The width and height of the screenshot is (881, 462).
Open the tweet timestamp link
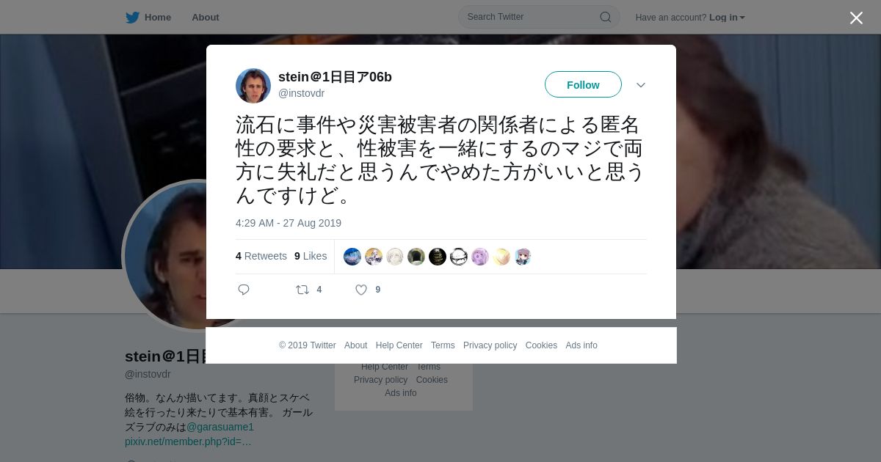pos(289,223)
